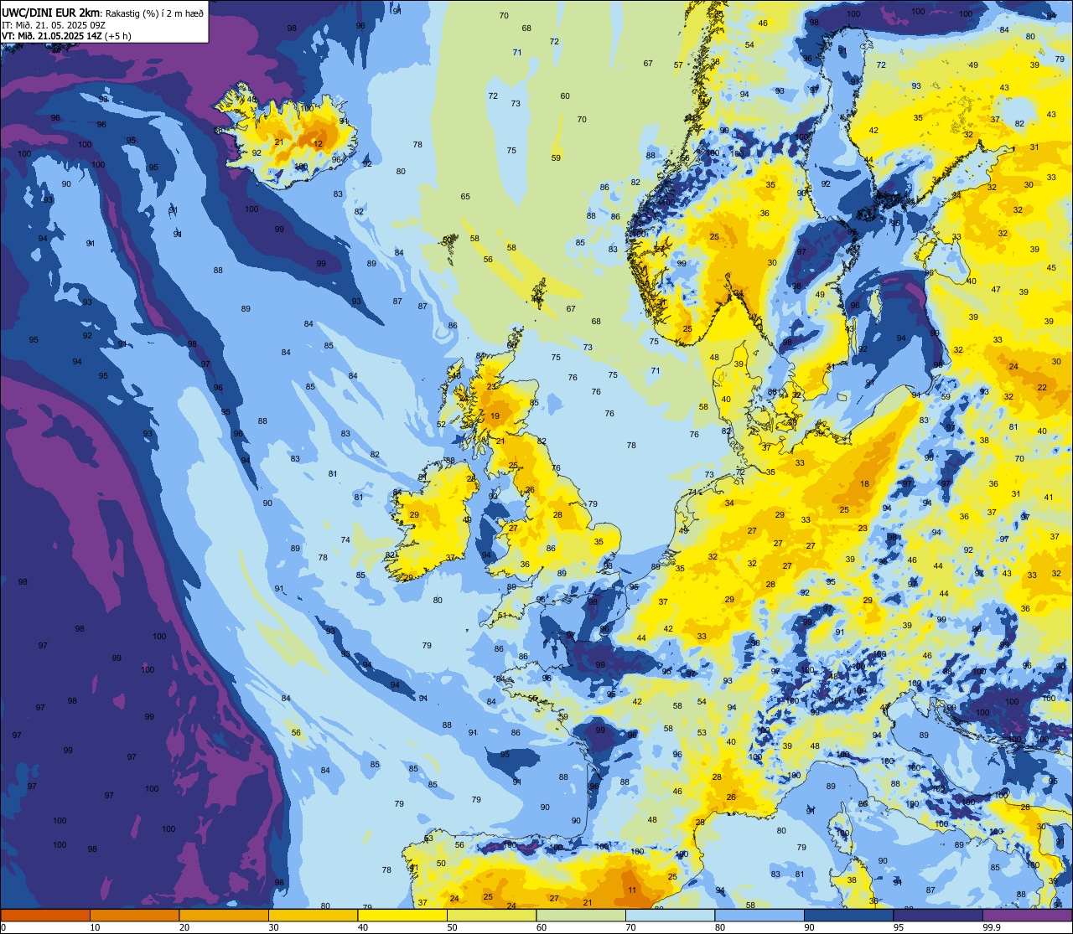
Task: Click the humidity value 18 over northern Poland
Action: (864, 483)
